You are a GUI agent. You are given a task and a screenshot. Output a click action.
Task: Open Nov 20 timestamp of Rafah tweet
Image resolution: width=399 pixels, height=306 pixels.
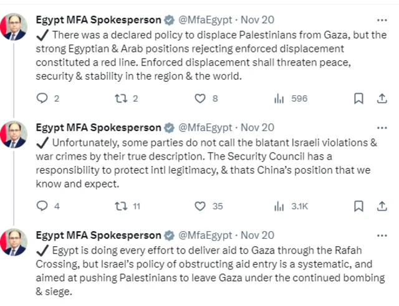257,235
